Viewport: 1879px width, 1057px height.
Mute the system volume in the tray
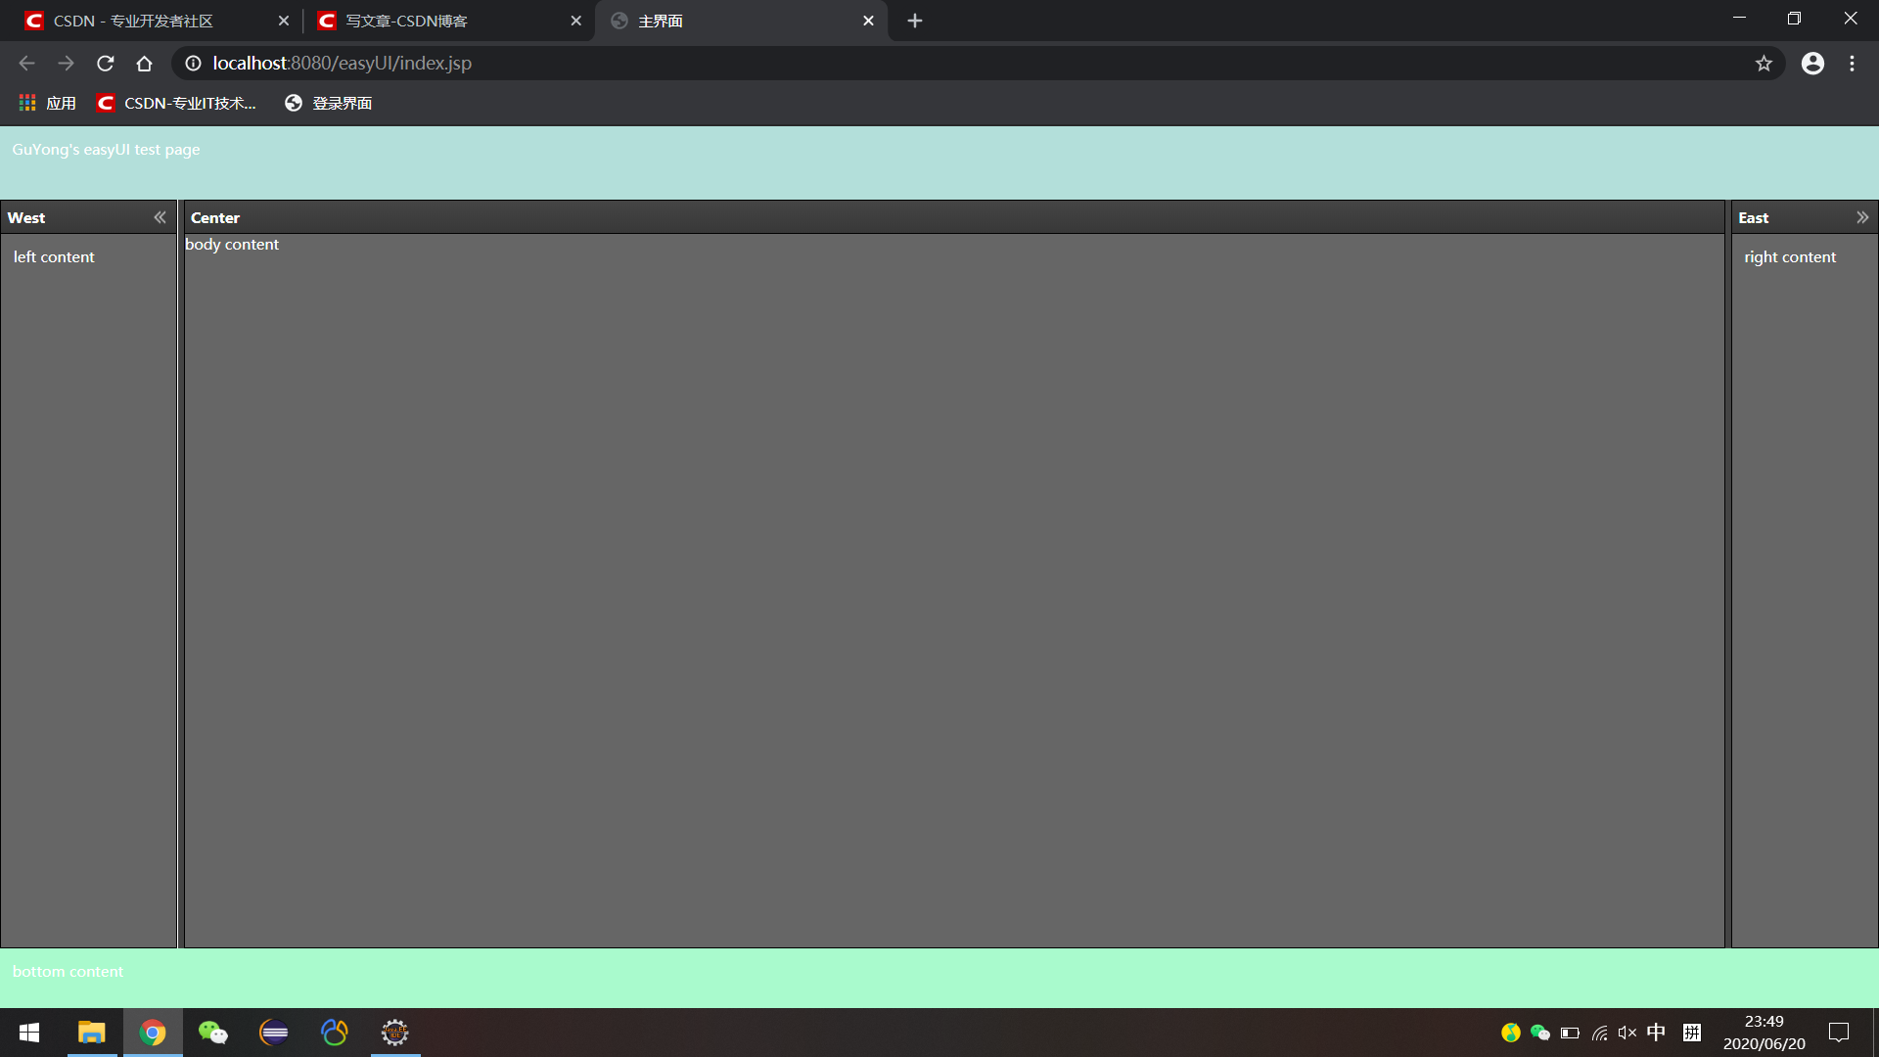[x=1627, y=1033]
